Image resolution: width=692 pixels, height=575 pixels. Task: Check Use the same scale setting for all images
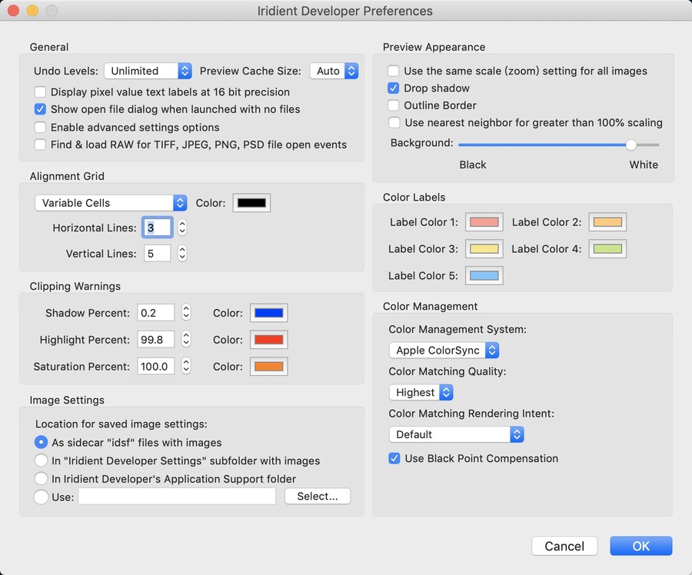[x=393, y=71]
